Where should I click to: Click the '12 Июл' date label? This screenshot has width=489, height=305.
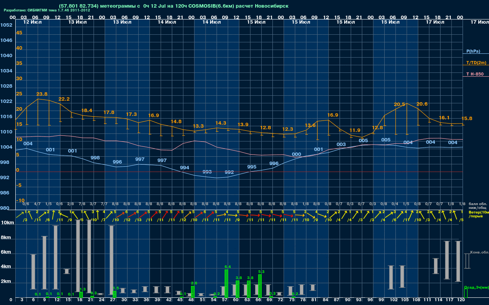tap(33, 22)
